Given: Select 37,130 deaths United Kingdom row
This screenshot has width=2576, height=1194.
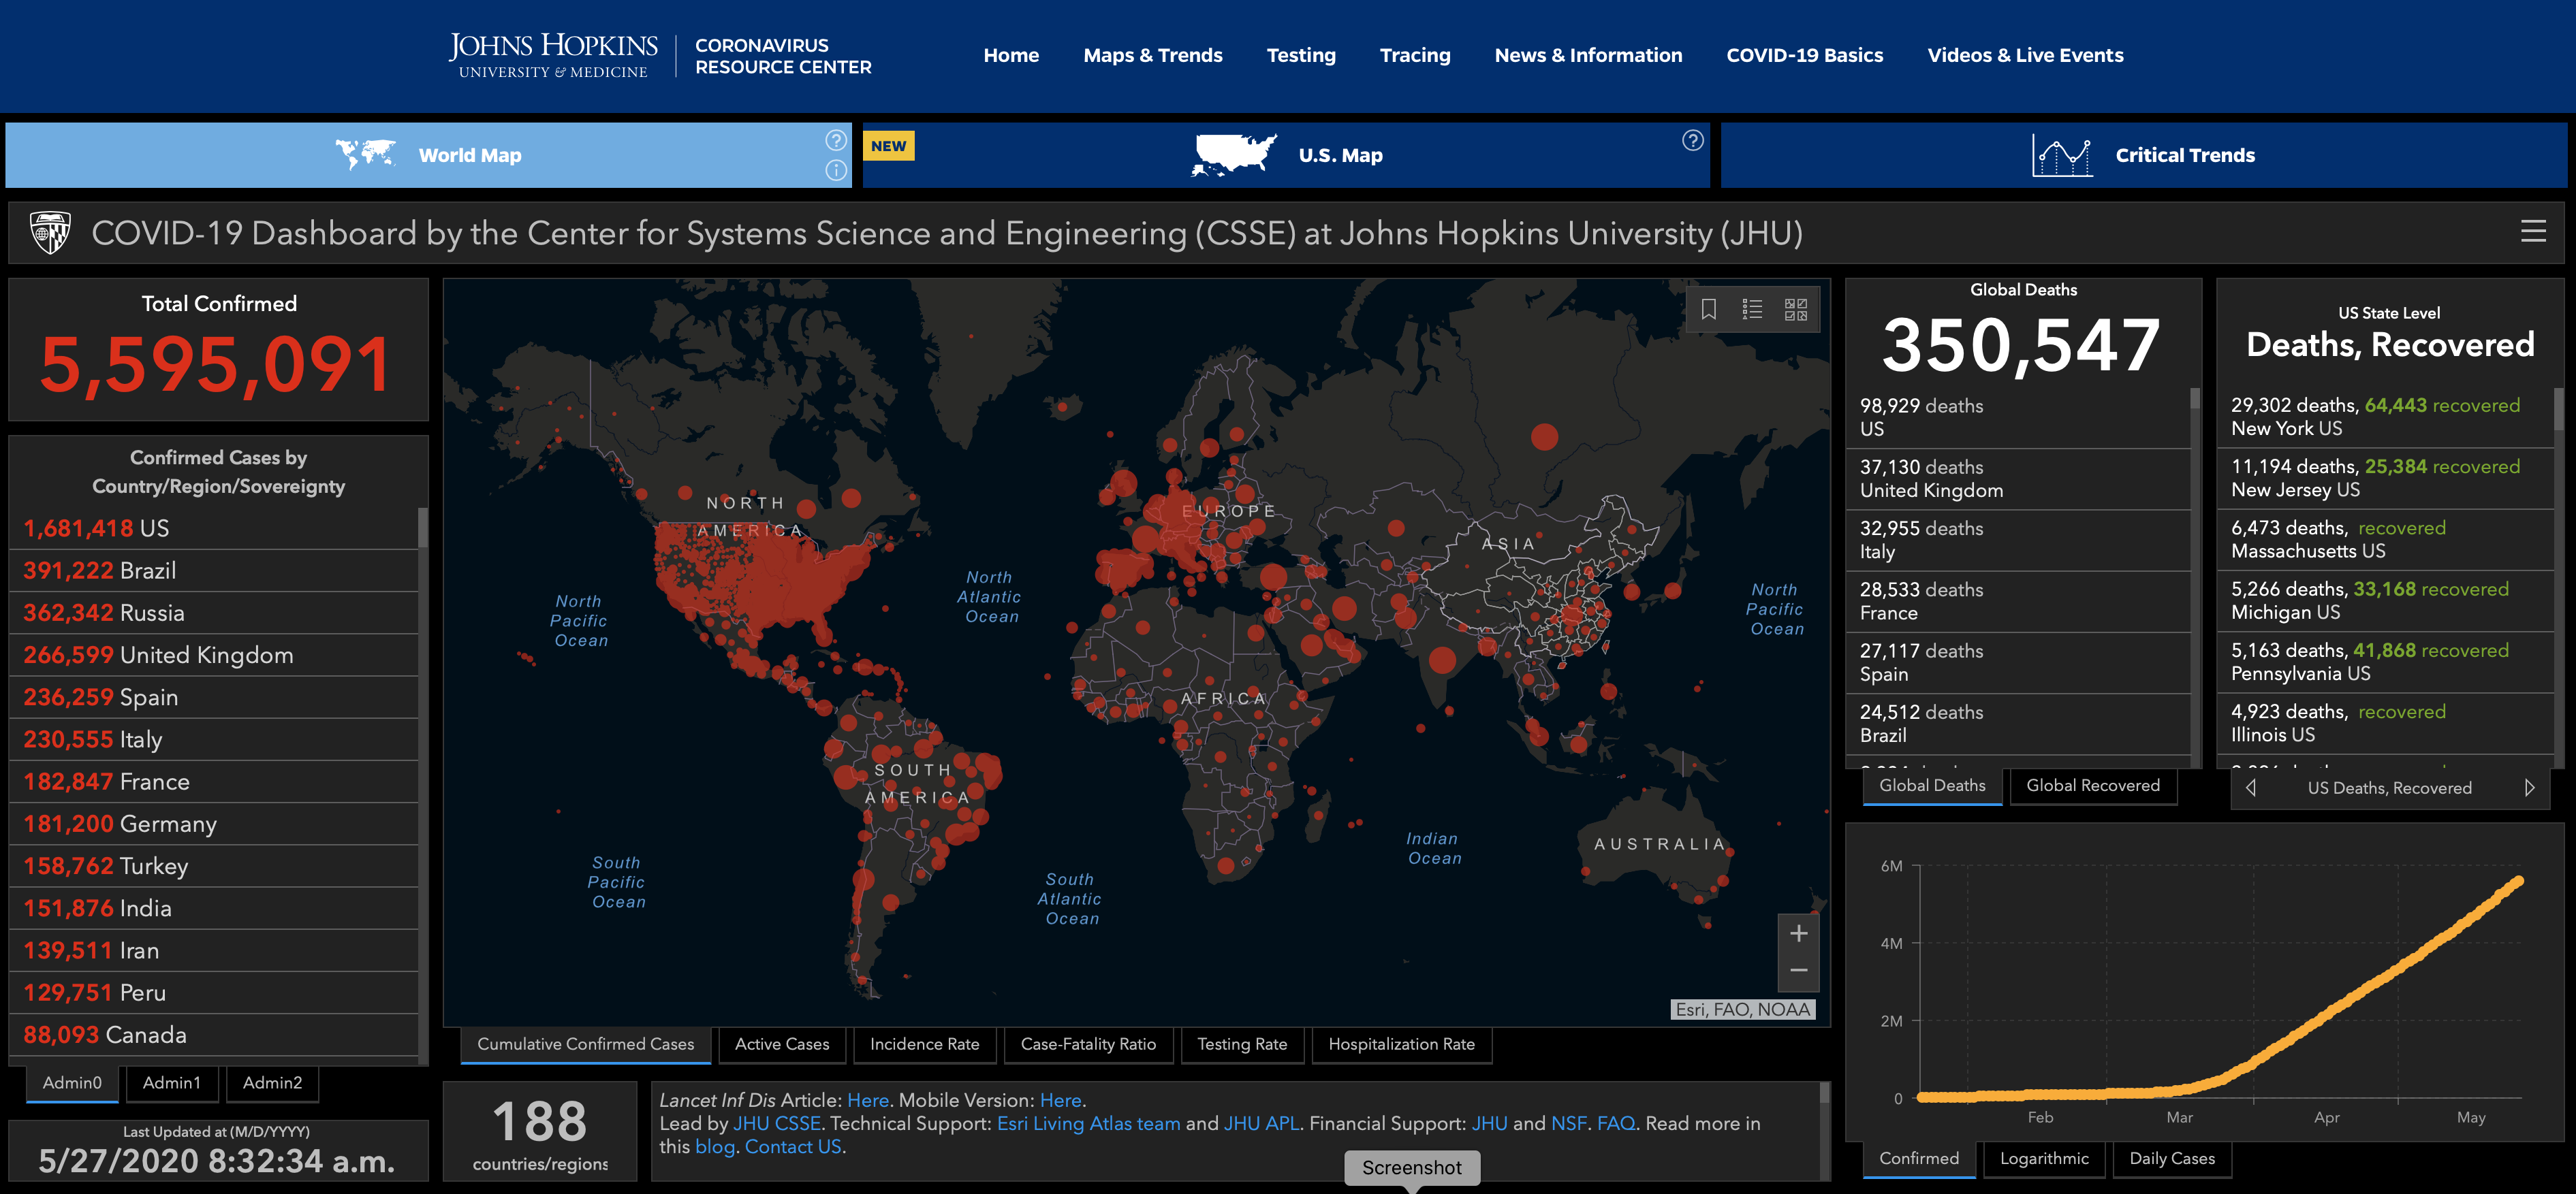Looking at the screenshot, I should click(x=2018, y=479).
